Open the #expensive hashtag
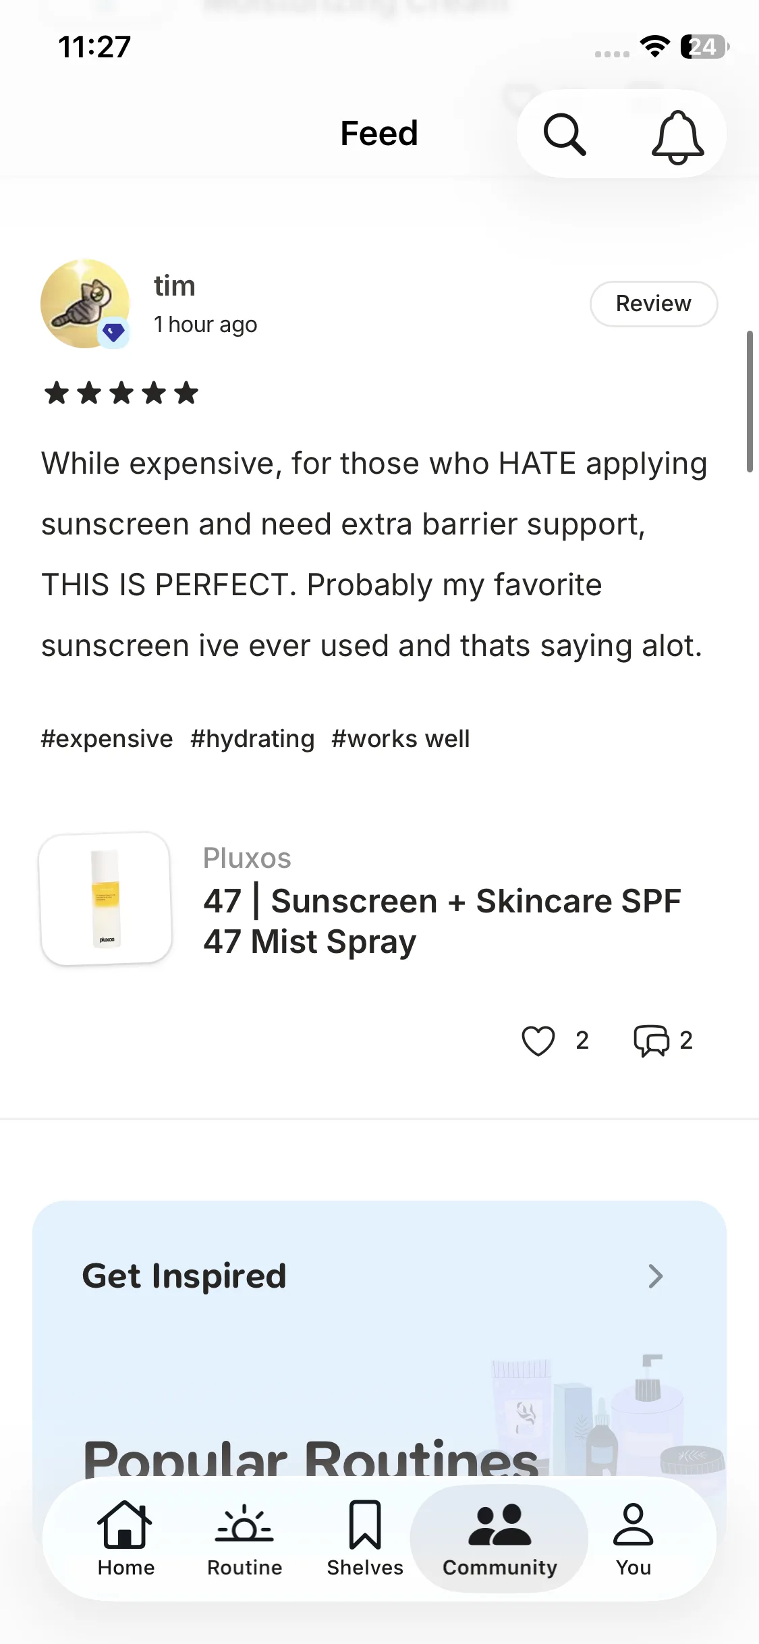The width and height of the screenshot is (759, 1644). point(107,739)
